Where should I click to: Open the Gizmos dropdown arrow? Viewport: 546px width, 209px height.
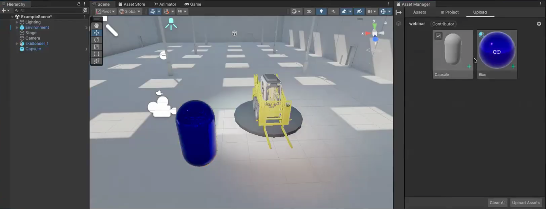point(390,11)
